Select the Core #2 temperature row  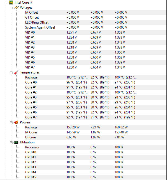coord(95,92)
